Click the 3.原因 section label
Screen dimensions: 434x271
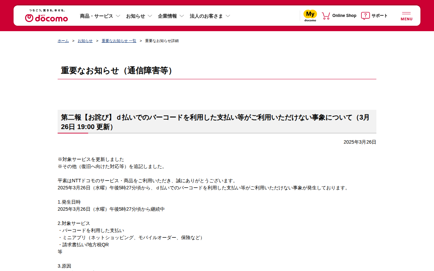point(64,266)
